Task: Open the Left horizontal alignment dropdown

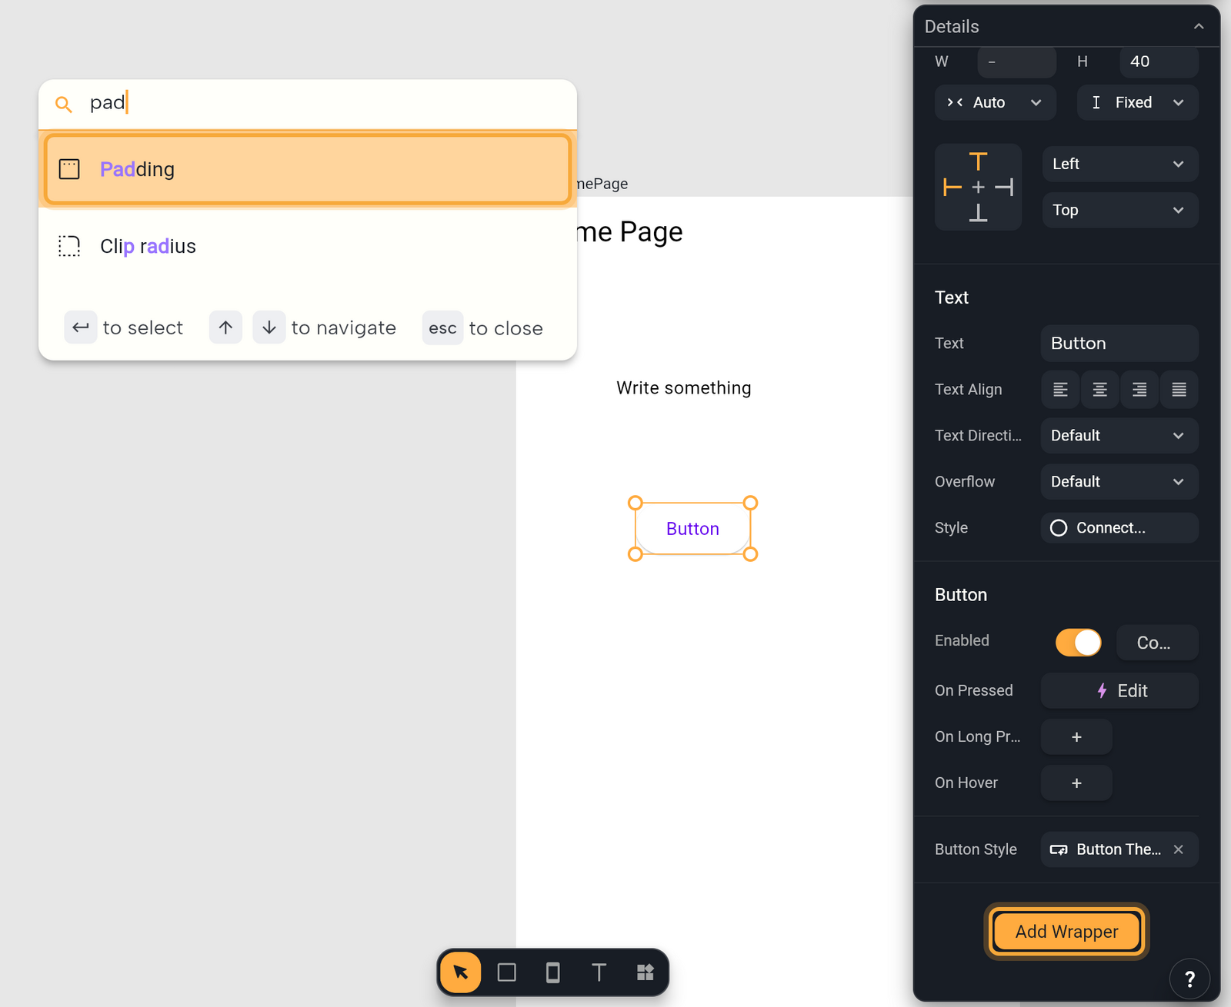Action: click(x=1120, y=164)
